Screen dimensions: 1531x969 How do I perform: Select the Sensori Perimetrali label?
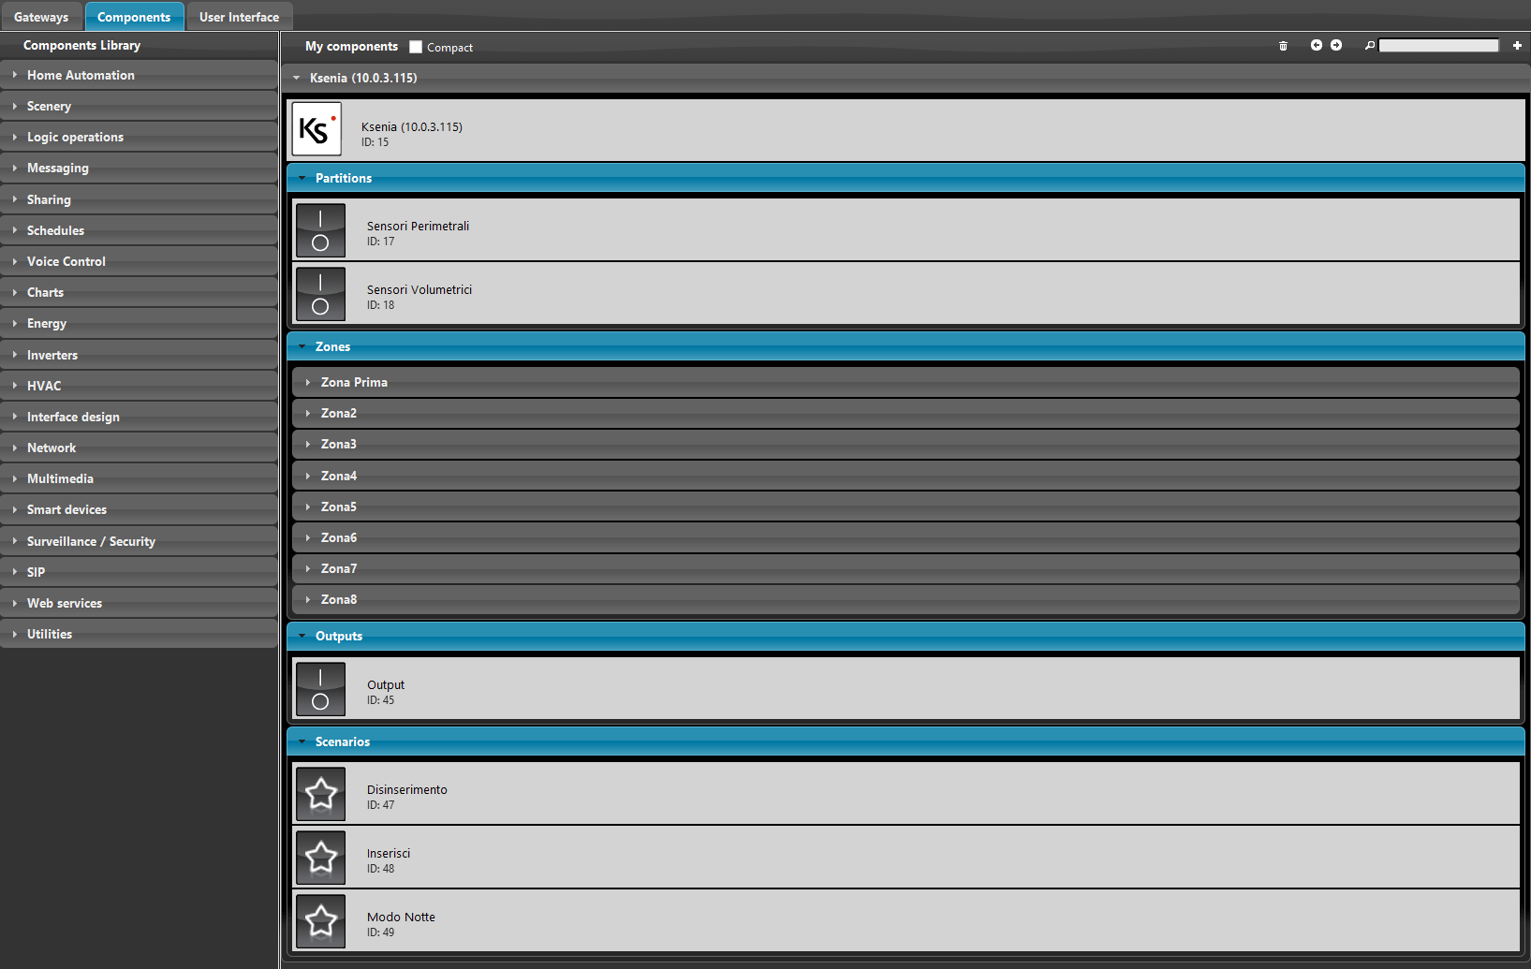418,226
